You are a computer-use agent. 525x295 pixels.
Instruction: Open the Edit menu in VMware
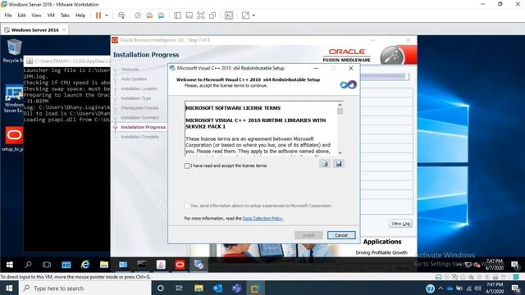[22, 16]
